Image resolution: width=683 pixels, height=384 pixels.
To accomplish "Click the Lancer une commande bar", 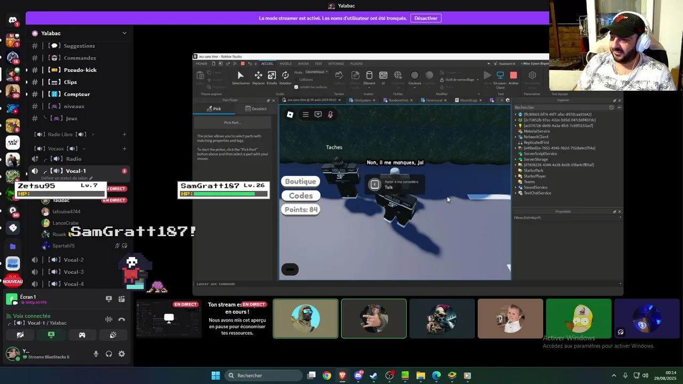I will point(407,284).
